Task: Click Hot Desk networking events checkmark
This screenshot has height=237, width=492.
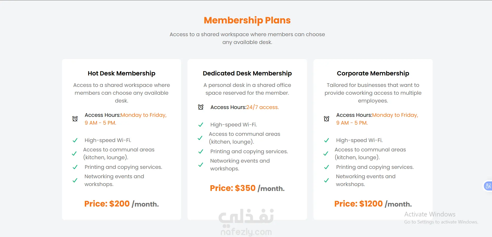Action: coord(75,180)
